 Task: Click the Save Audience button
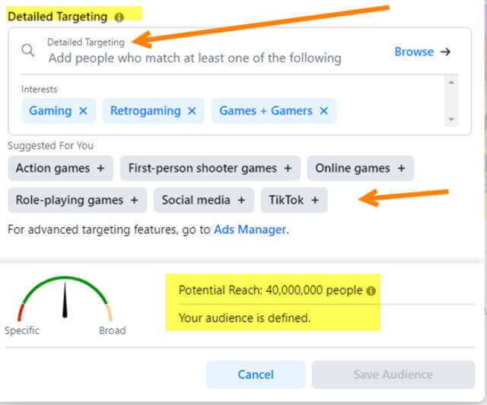pyautogui.click(x=393, y=375)
